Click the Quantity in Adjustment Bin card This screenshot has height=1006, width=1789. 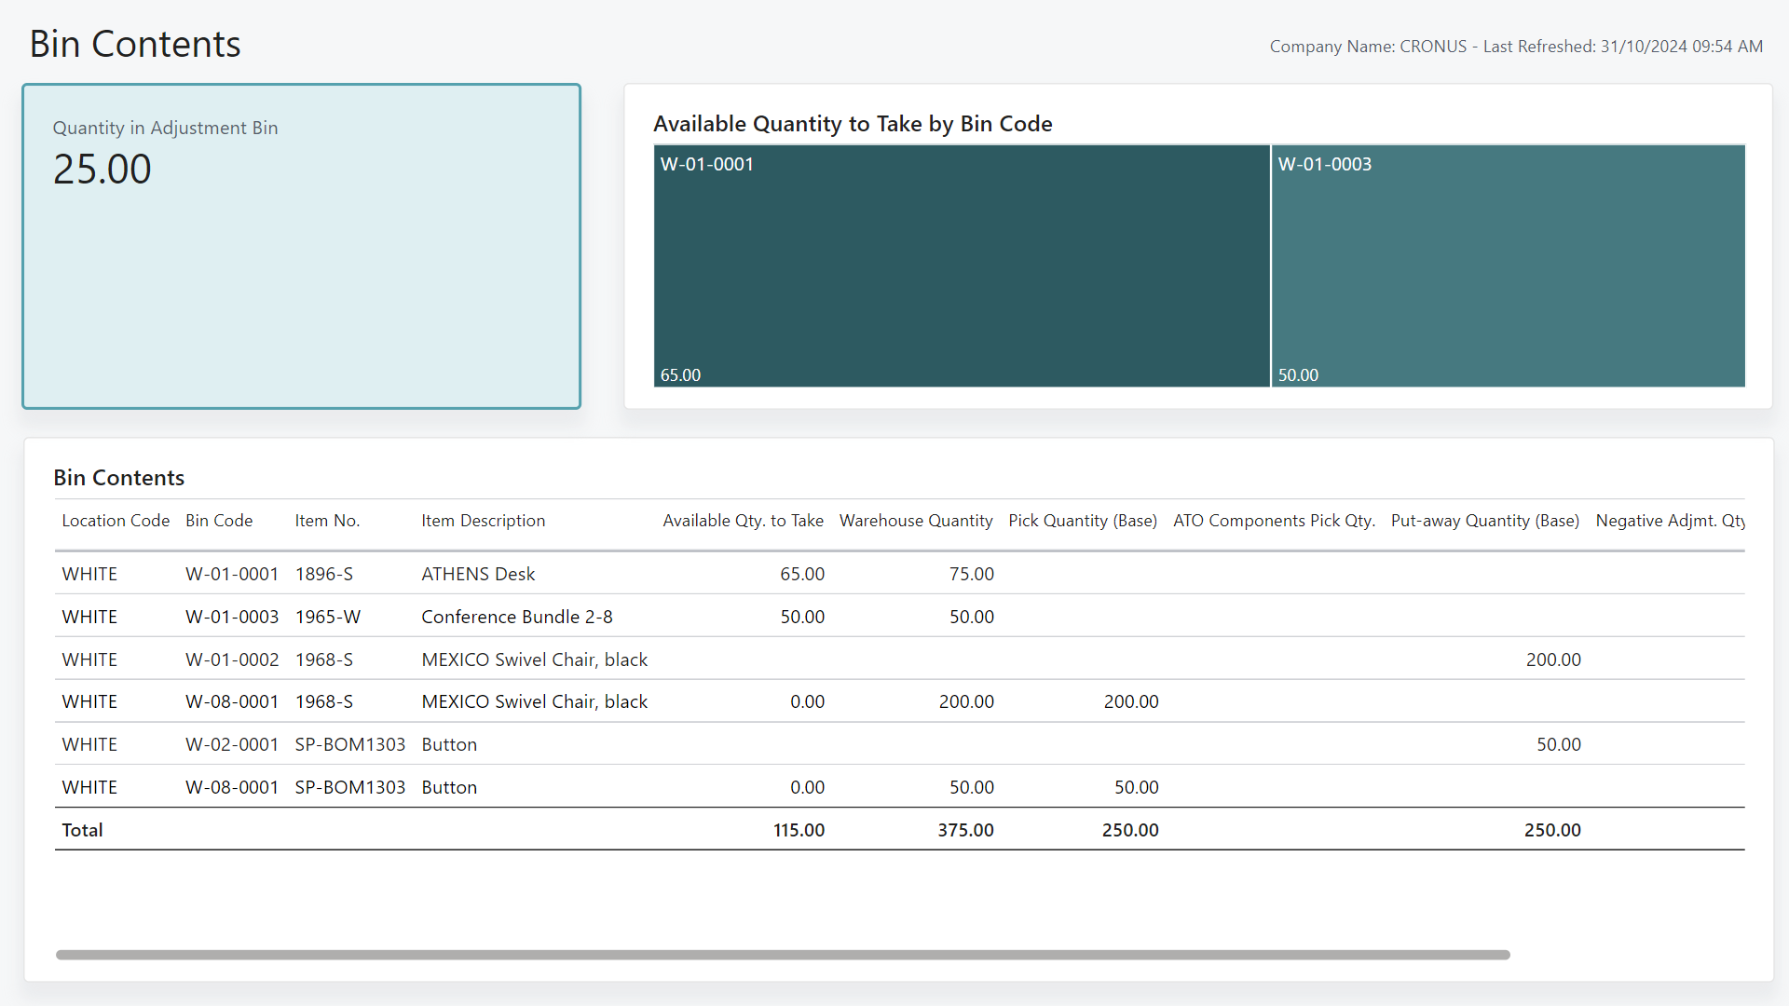point(301,245)
